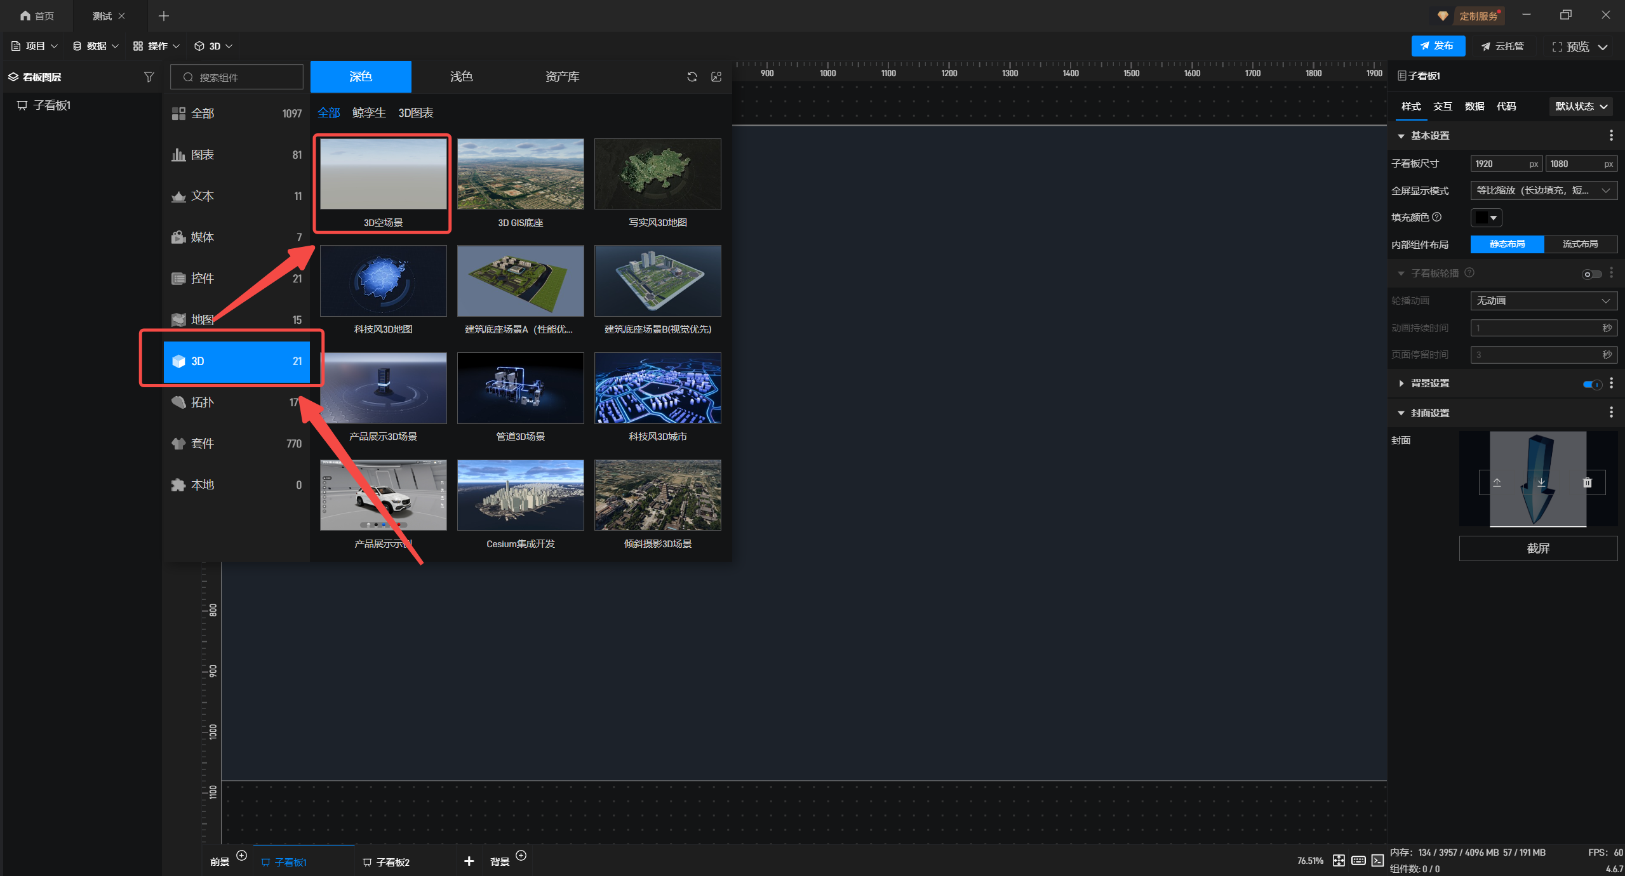
Task: Toggle the 背景设置 switch
Action: tap(1592, 384)
